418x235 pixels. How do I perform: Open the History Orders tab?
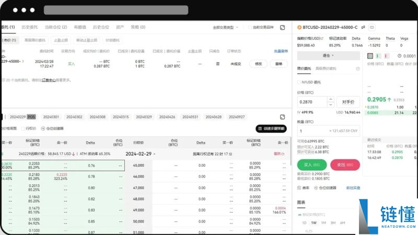tap(30, 27)
